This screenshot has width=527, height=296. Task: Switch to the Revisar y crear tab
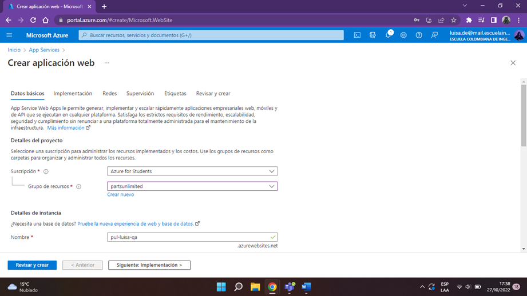[213, 94]
